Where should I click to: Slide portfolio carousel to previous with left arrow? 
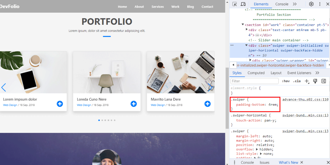point(4,87)
